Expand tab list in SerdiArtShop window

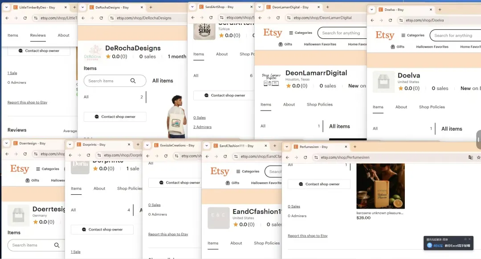click(x=192, y=6)
